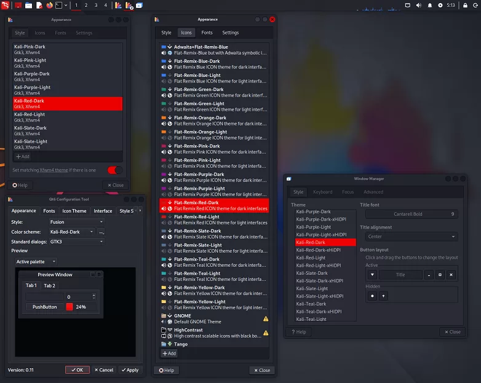The width and height of the screenshot is (481, 383).
Task: Click Cantarell Bold title font button
Action: [411, 214]
